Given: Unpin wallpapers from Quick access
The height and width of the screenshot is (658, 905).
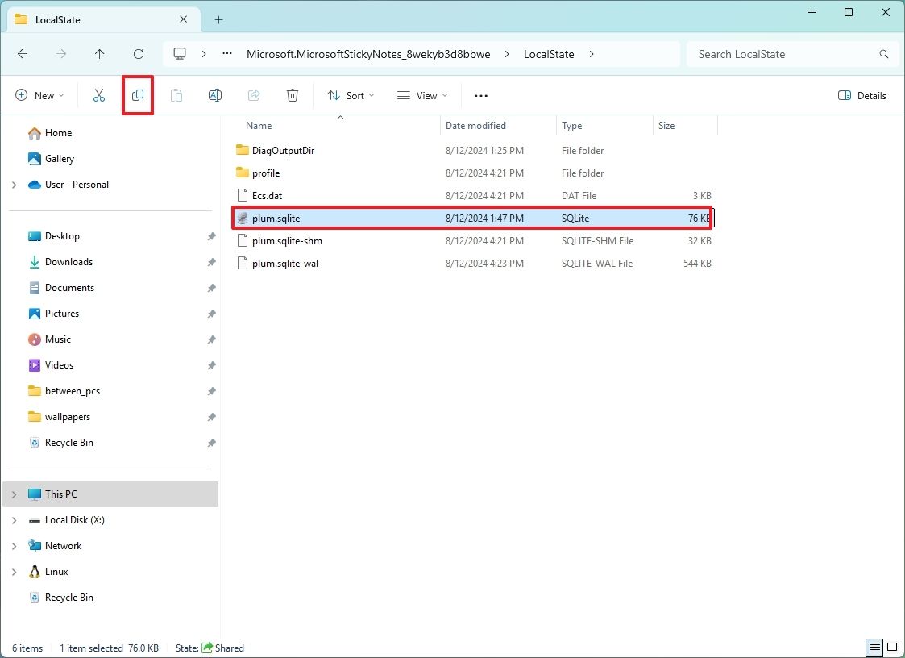Looking at the screenshot, I should (x=211, y=417).
